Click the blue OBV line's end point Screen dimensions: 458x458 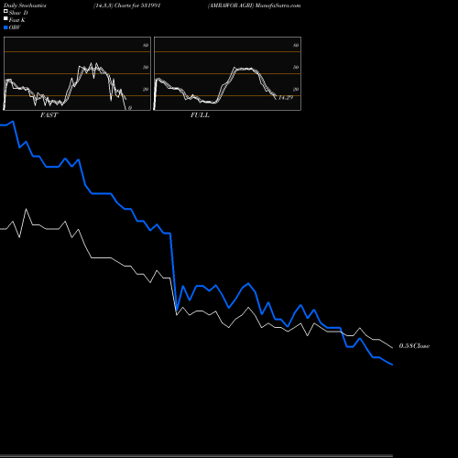pos(392,365)
